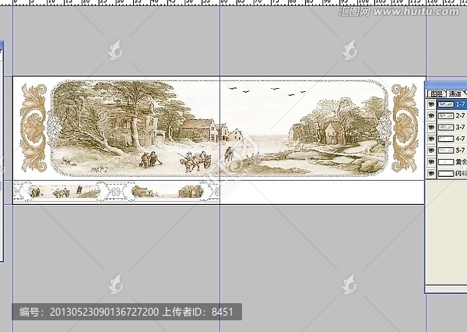Click the horizontal ruler at top
467x332 pixels.
[233, 3]
